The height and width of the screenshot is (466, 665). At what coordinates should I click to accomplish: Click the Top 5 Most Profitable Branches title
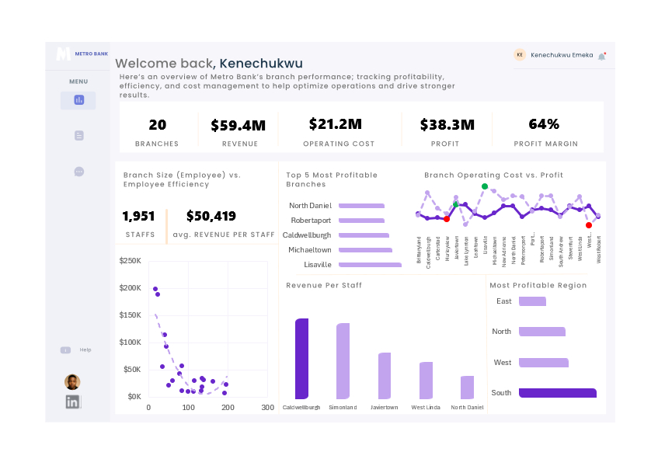[332, 179]
